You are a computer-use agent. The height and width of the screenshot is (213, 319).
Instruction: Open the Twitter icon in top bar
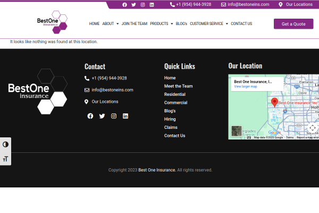tap(134, 4)
